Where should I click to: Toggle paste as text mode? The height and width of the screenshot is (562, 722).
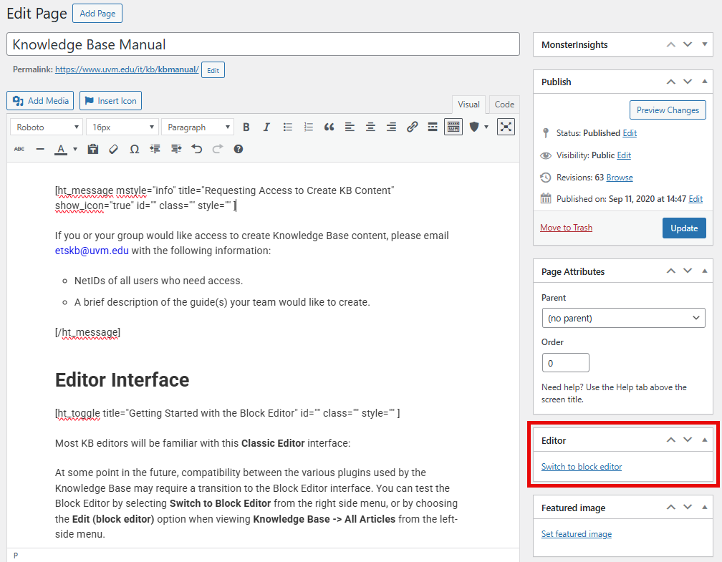(x=92, y=149)
